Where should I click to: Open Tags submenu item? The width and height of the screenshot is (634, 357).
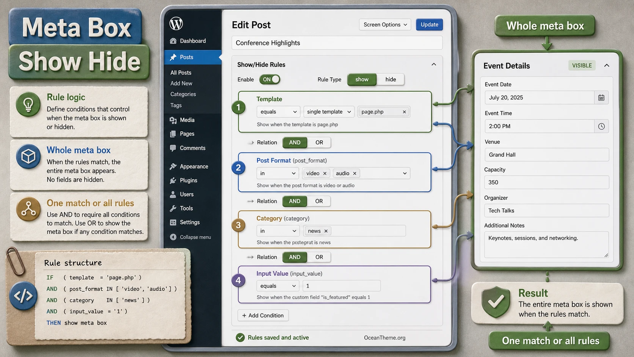pos(176,105)
